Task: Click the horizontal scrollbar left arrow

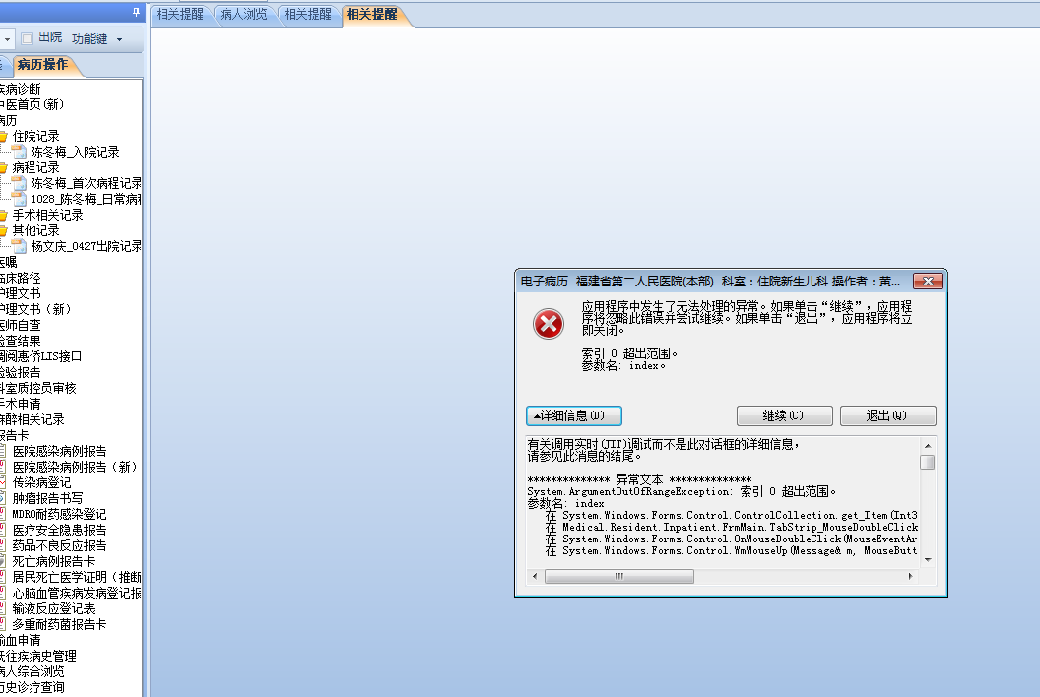Action: (535, 576)
